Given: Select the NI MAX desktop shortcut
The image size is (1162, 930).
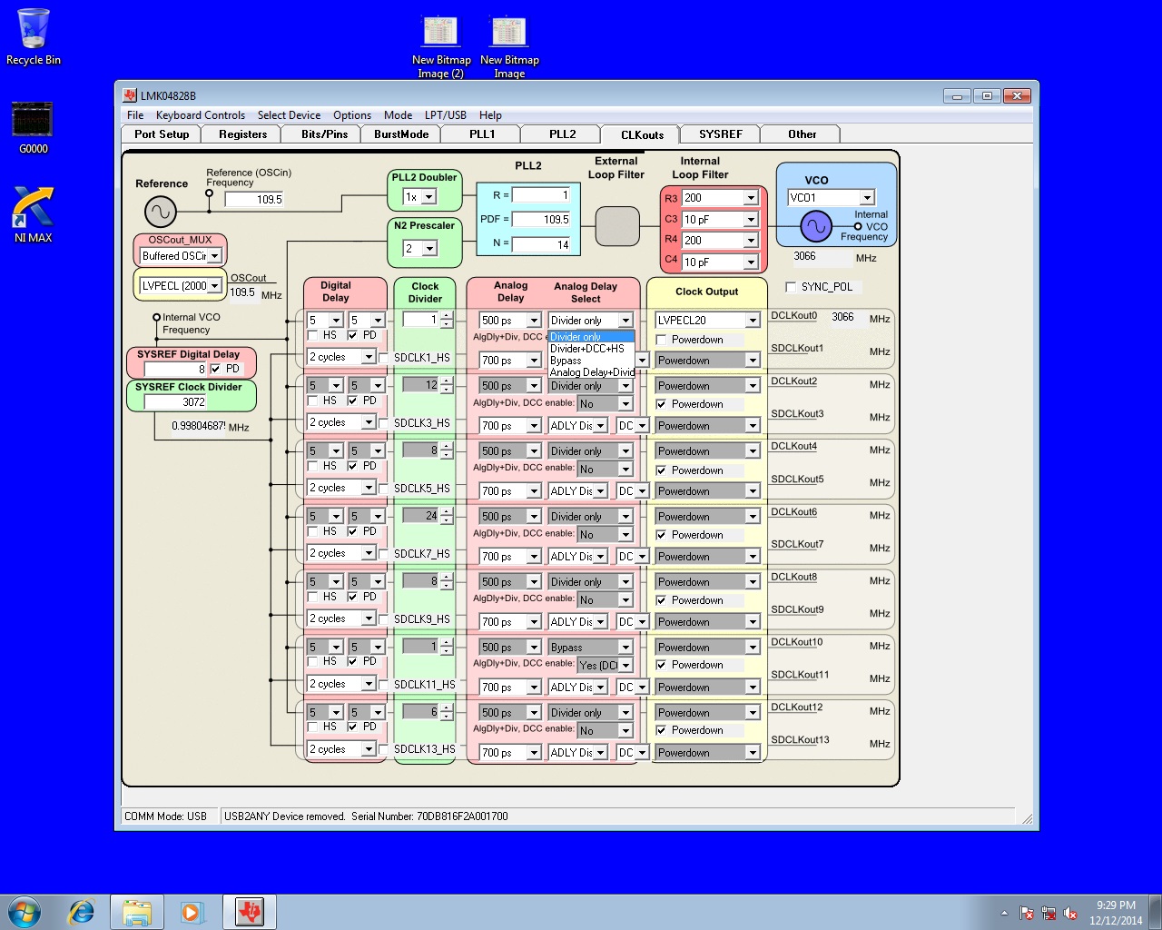Looking at the screenshot, I should [33, 214].
